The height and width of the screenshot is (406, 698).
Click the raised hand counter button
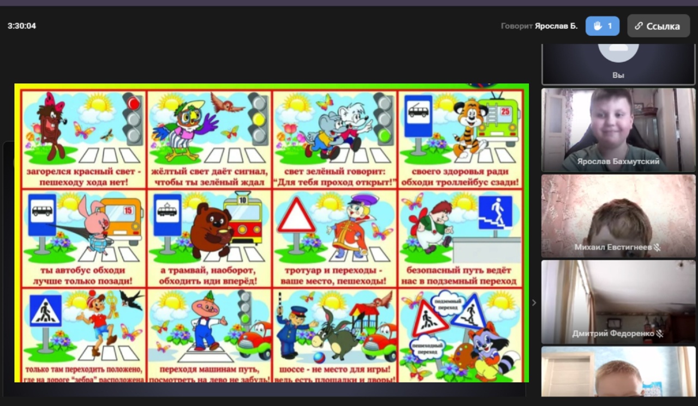(x=602, y=26)
